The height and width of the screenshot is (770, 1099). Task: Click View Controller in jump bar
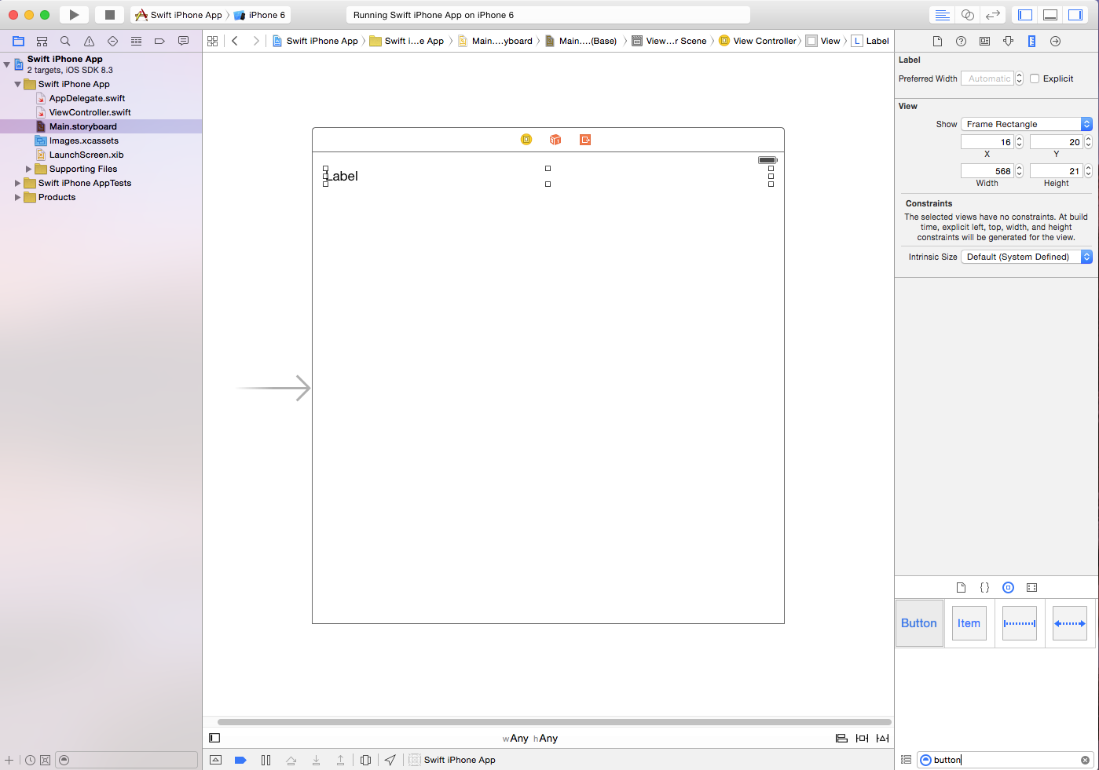757,41
